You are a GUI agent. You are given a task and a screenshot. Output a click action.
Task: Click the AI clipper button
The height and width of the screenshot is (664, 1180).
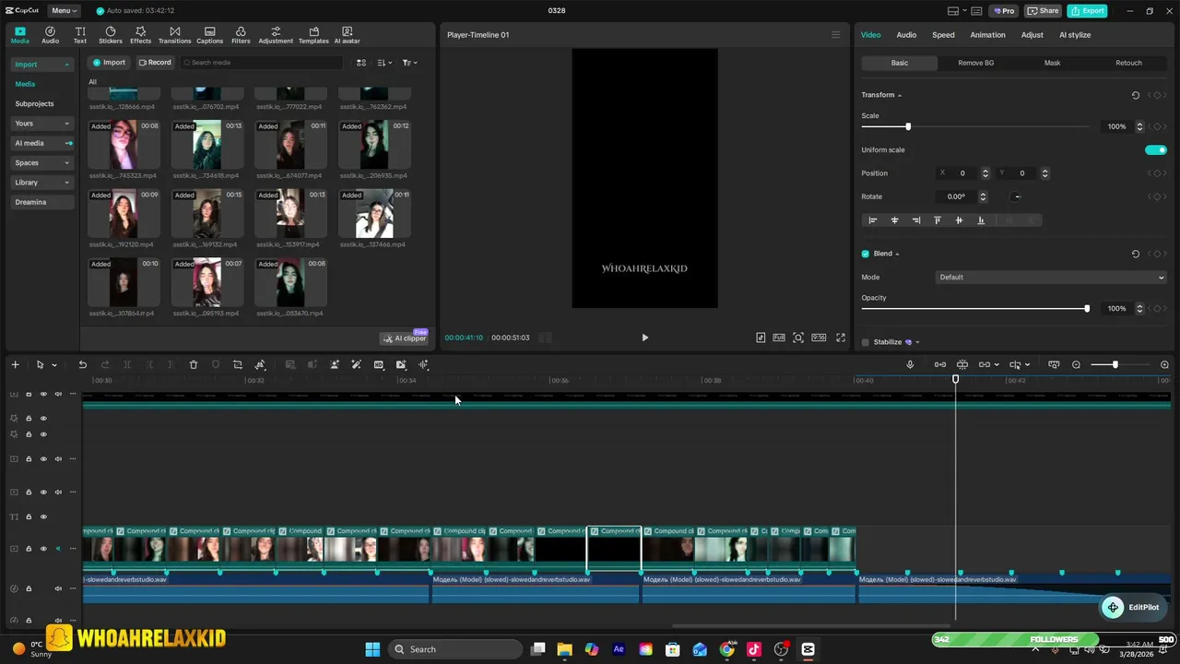pyautogui.click(x=405, y=338)
